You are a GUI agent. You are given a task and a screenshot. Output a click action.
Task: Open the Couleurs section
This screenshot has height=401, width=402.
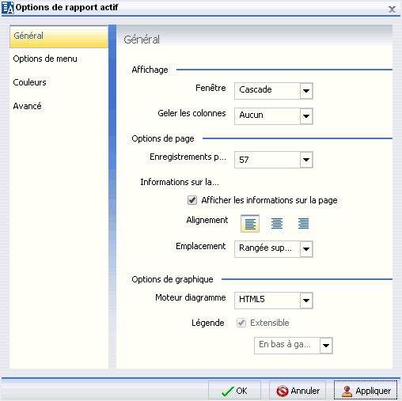pyautogui.click(x=29, y=82)
